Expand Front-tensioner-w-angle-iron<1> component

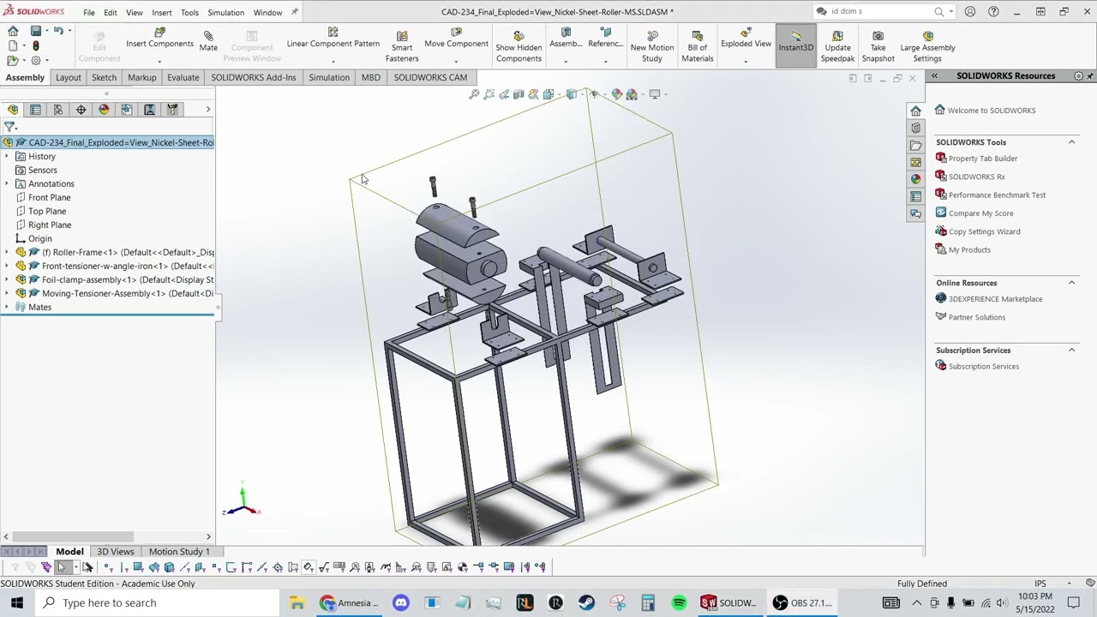(7, 266)
